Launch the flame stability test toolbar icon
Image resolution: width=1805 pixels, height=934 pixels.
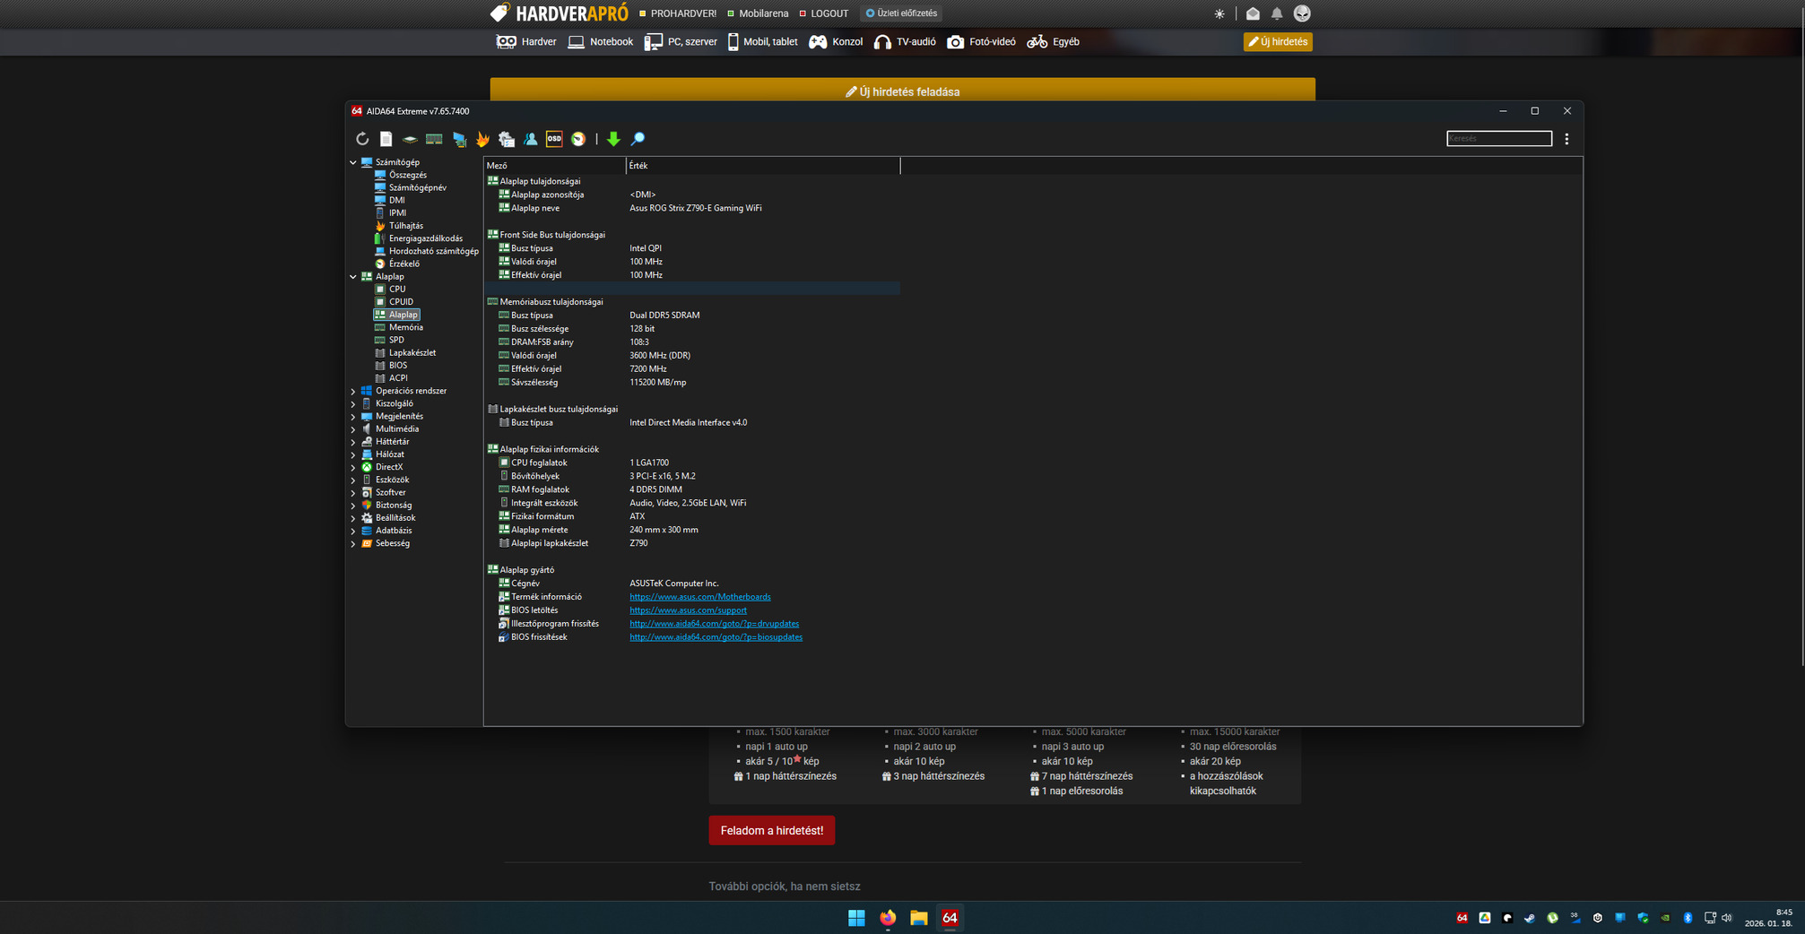click(482, 139)
